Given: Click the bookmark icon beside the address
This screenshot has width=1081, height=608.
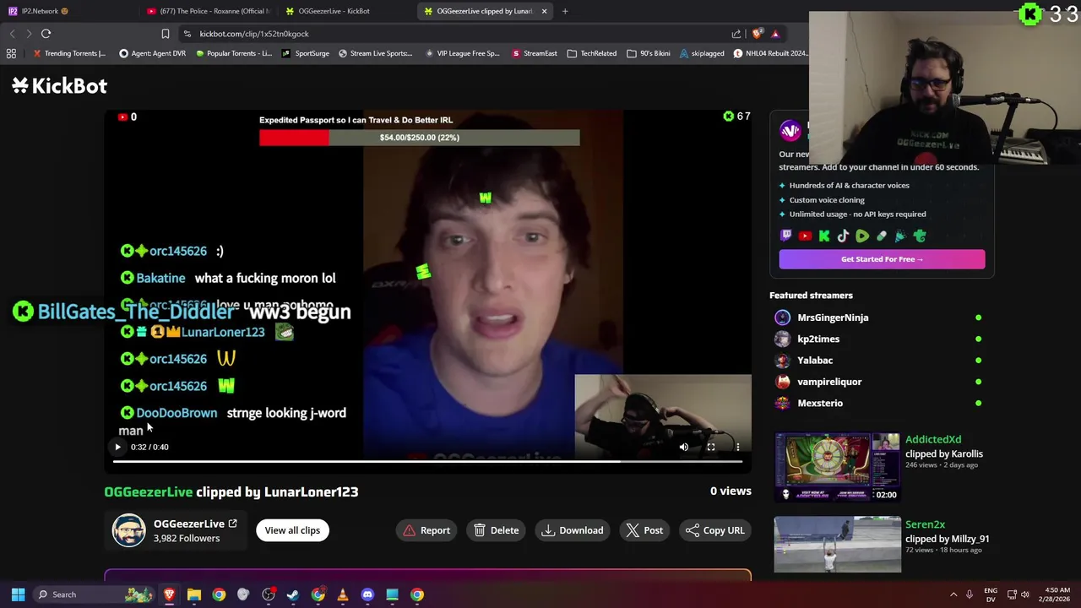Looking at the screenshot, I should click(x=166, y=34).
